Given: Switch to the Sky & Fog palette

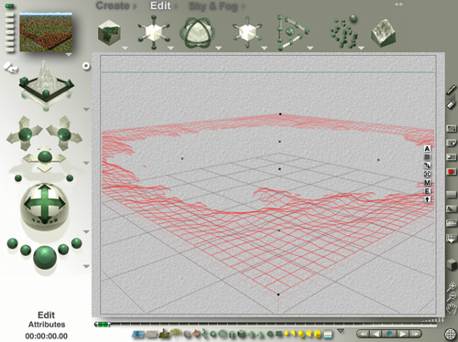Looking at the screenshot, I should click(213, 6).
